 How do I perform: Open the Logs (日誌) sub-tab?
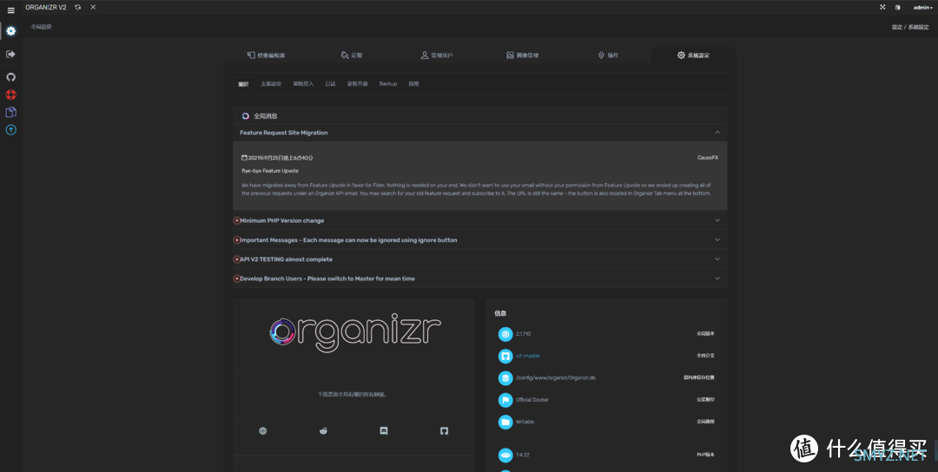[x=330, y=84]
